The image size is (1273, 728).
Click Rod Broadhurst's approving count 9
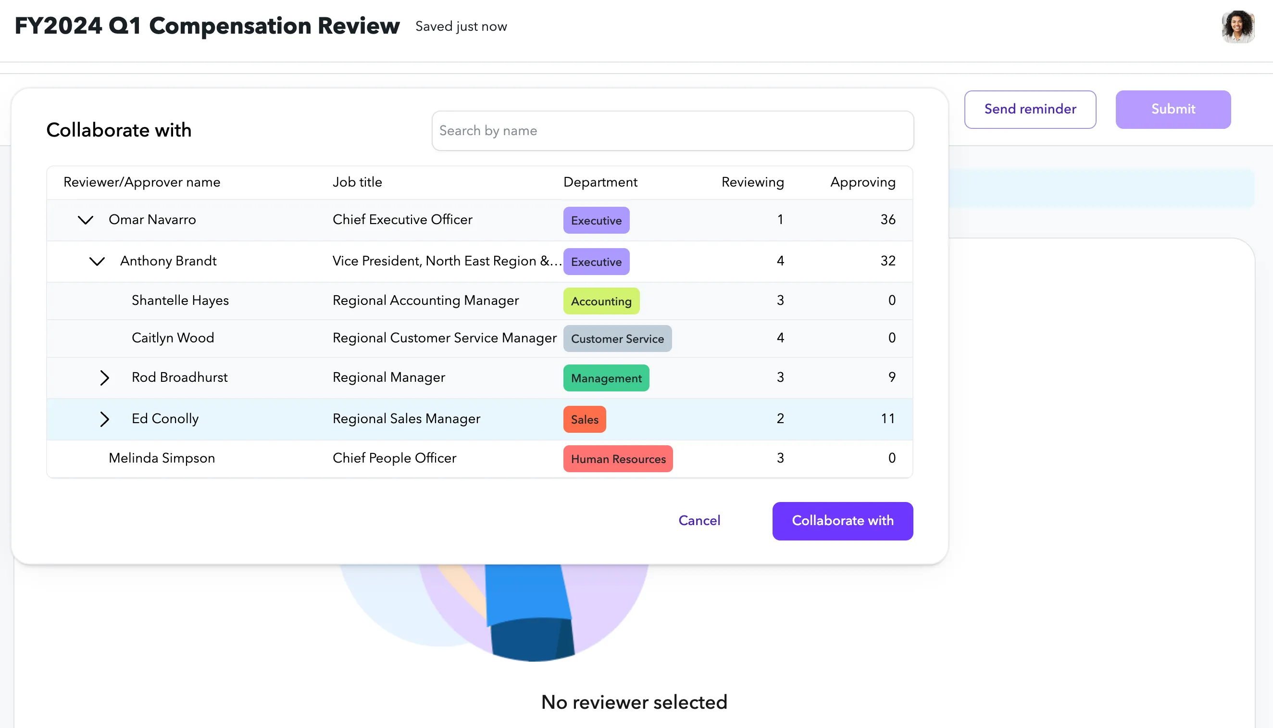(892, 377)
